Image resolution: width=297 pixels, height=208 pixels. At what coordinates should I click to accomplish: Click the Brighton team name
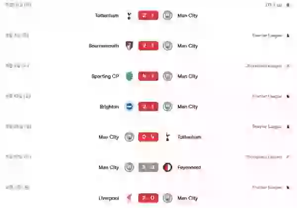109,107
